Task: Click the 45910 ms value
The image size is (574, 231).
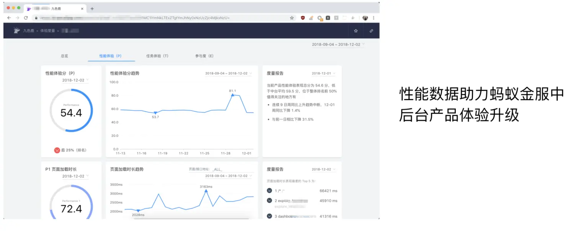Action: pos(328,200)
